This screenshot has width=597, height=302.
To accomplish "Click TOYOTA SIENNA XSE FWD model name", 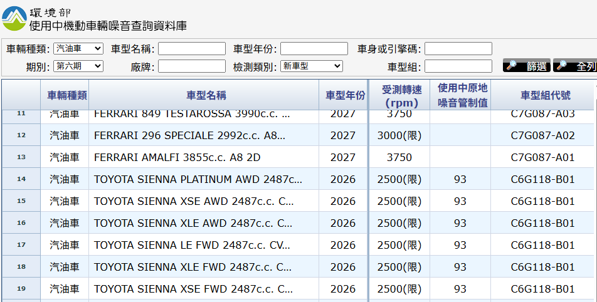I will click(x=193, y=289).
